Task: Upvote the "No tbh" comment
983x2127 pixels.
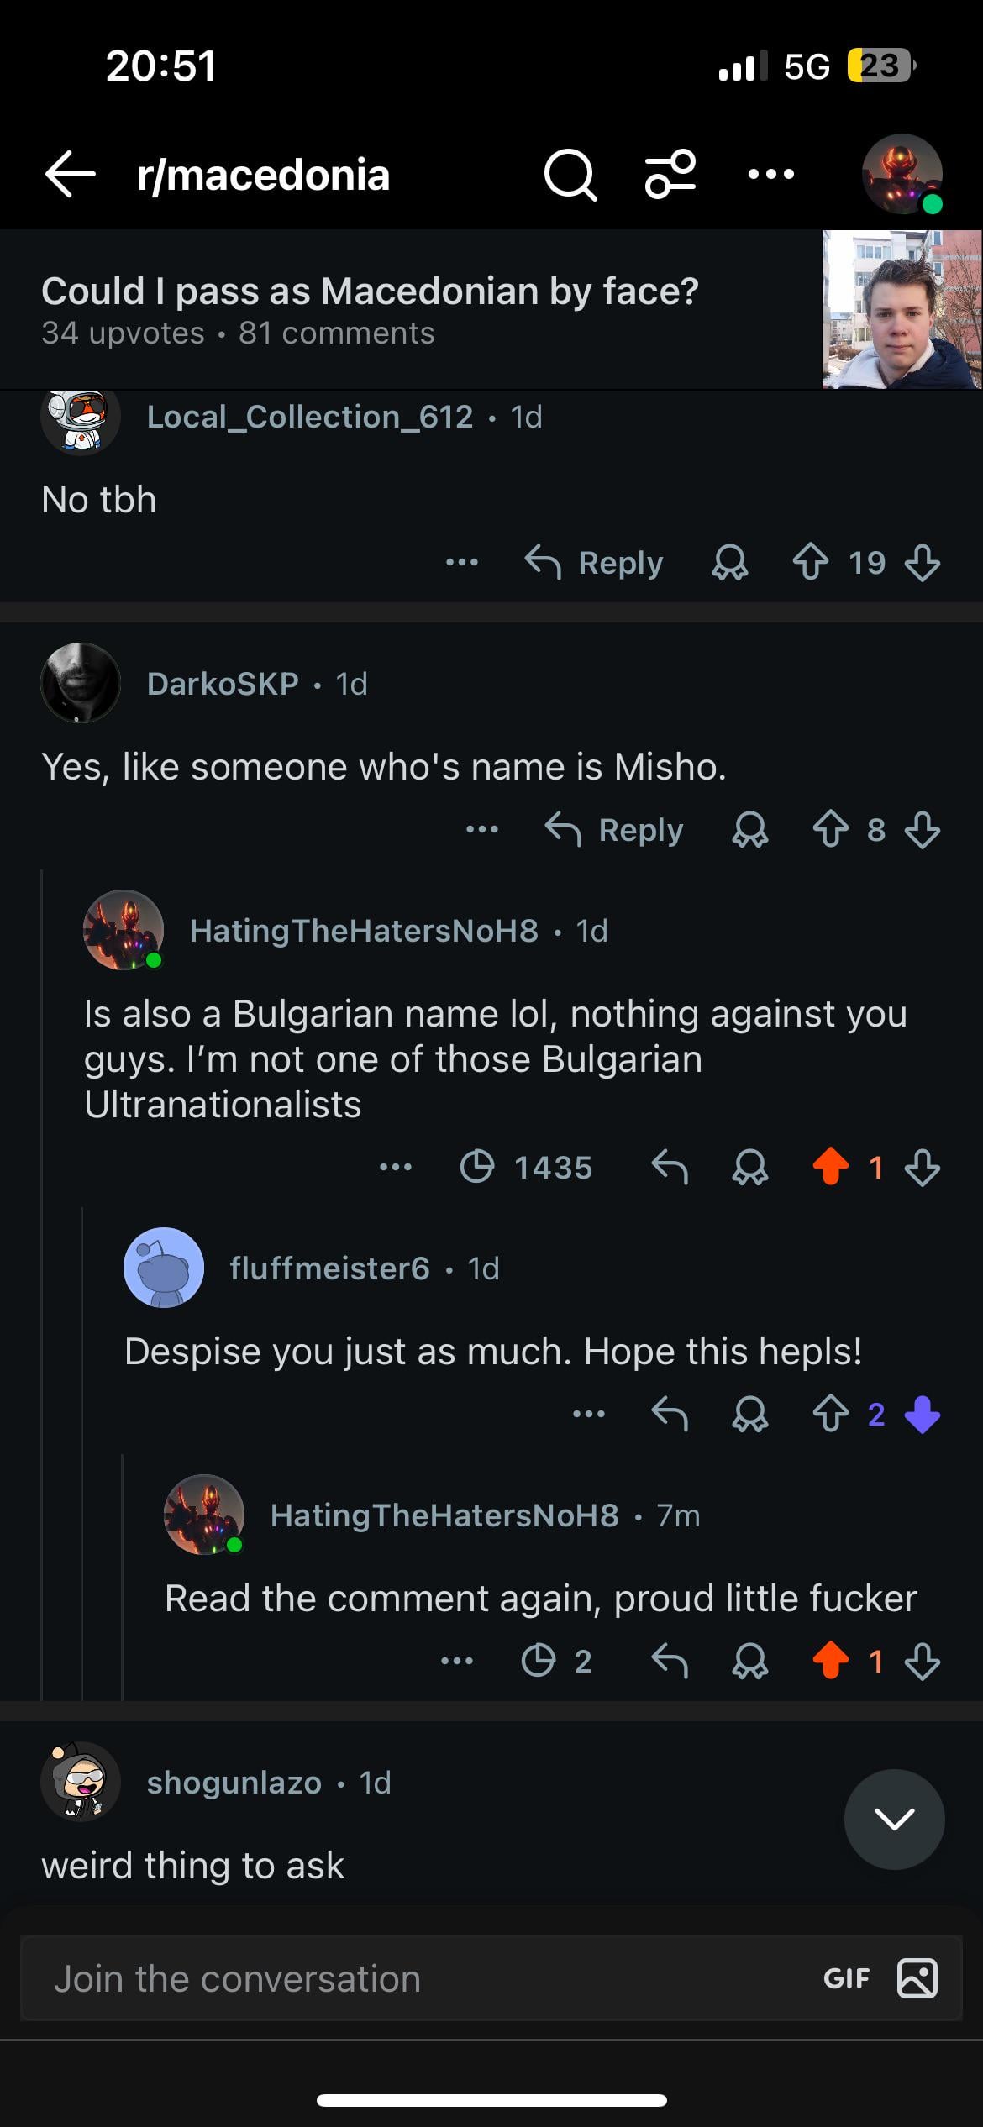Action: pyautogui.click(x=810, y=563)
